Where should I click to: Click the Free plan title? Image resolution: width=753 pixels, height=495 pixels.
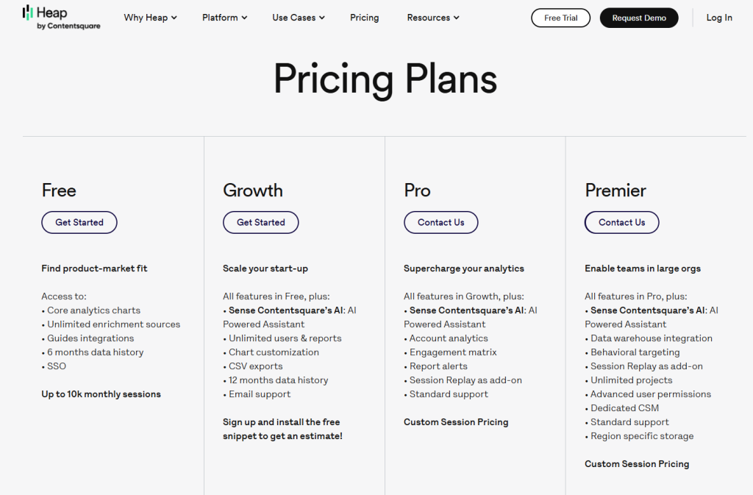[59, 190]
